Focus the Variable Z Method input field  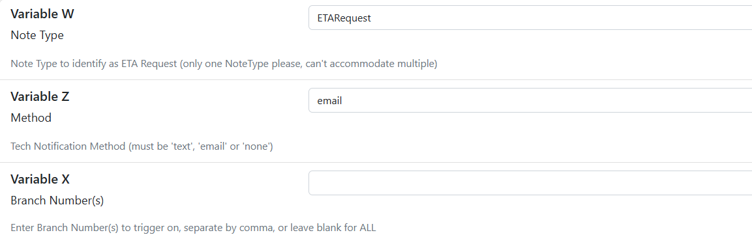tap(530, 100)
